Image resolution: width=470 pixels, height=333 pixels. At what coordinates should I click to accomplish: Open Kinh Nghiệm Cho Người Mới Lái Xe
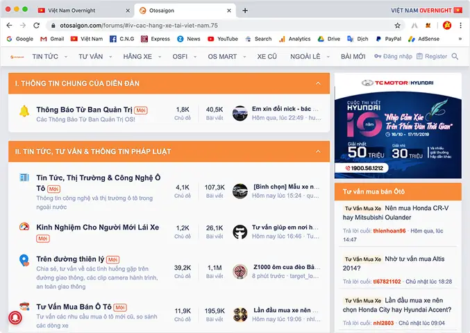[98, 228]
